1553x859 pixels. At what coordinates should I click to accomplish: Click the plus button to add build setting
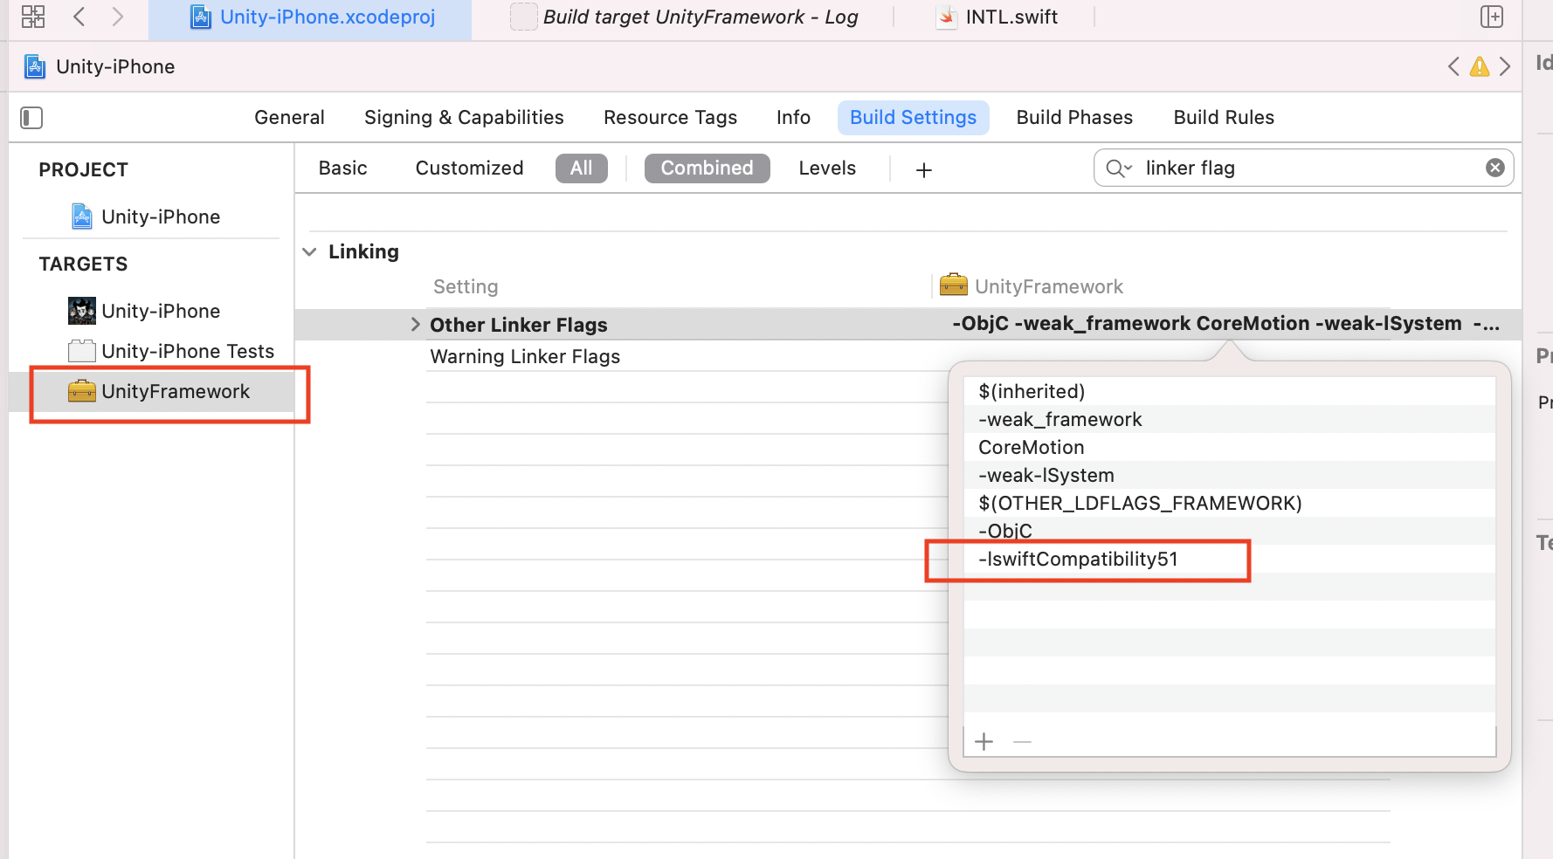point(924,169)
